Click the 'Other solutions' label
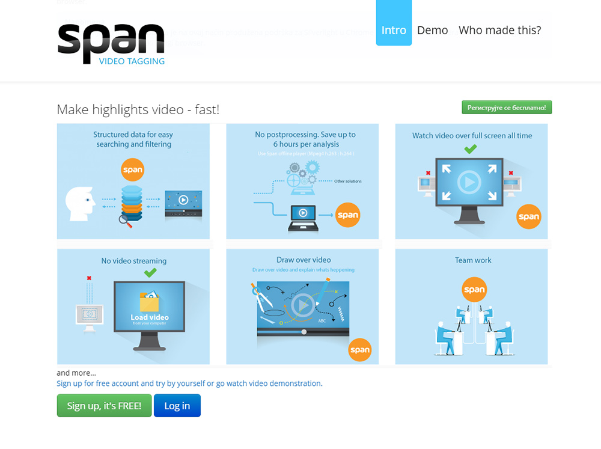 click(x=347, y=182)
